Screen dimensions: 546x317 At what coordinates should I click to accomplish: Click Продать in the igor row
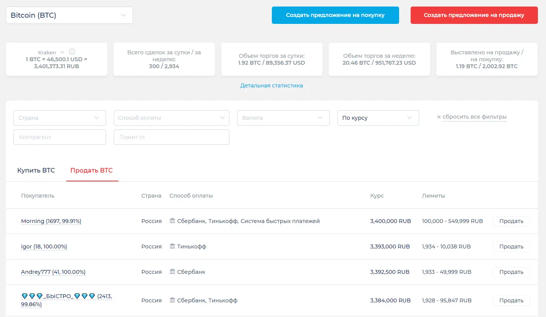coord(511,247)
